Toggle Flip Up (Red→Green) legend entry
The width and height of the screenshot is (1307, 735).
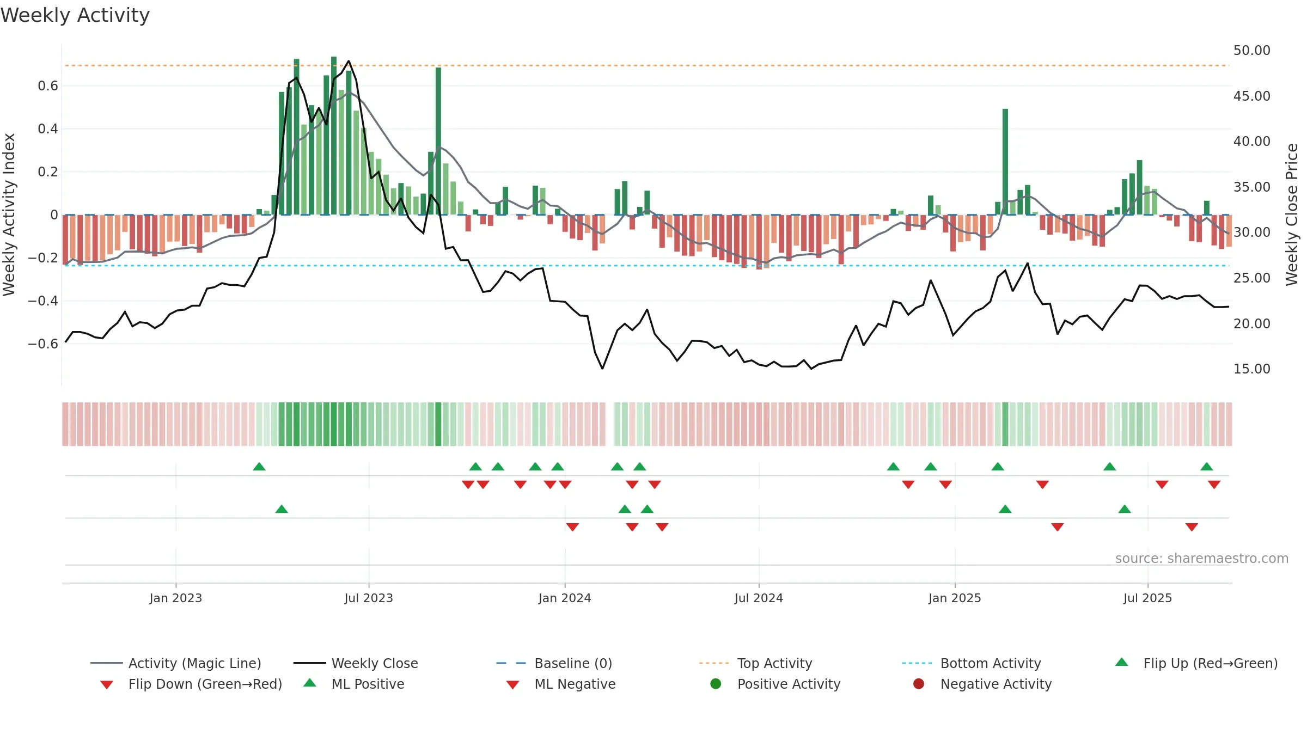coord(1196,663)
